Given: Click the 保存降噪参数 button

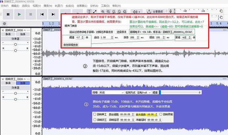Looking at the screenshot, I should pyautogui.click(x=71, y=45).
